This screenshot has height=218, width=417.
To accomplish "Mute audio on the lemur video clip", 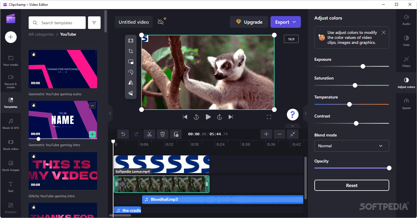I will pos(123,184).
